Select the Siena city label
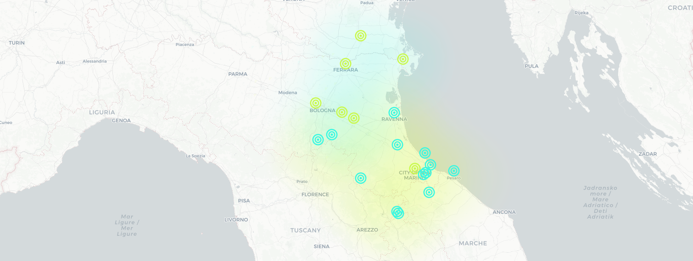 click(322, 246)
